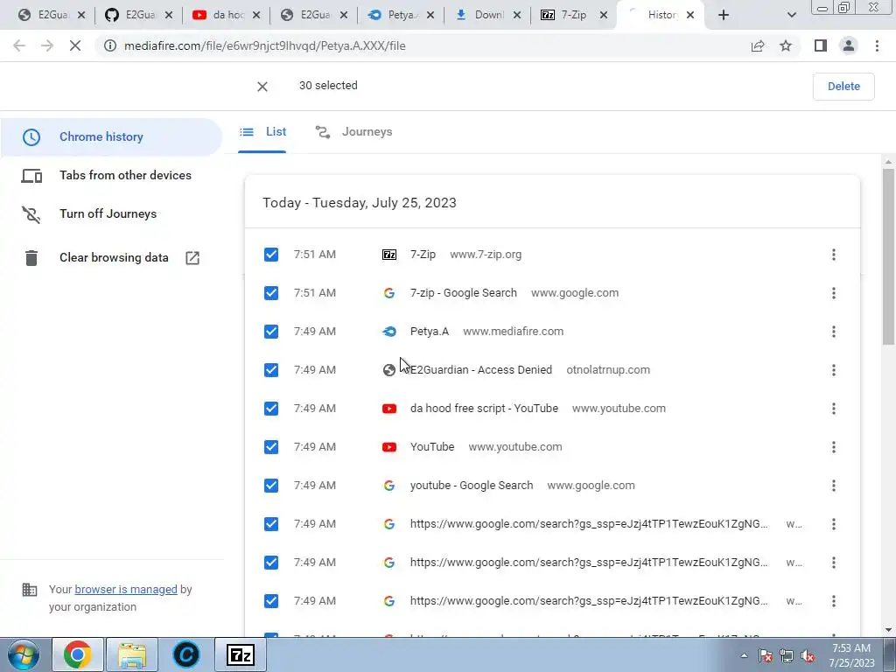Open Chrome's three-dot menu
The image size is (896, 672).
tap(877, 45)
